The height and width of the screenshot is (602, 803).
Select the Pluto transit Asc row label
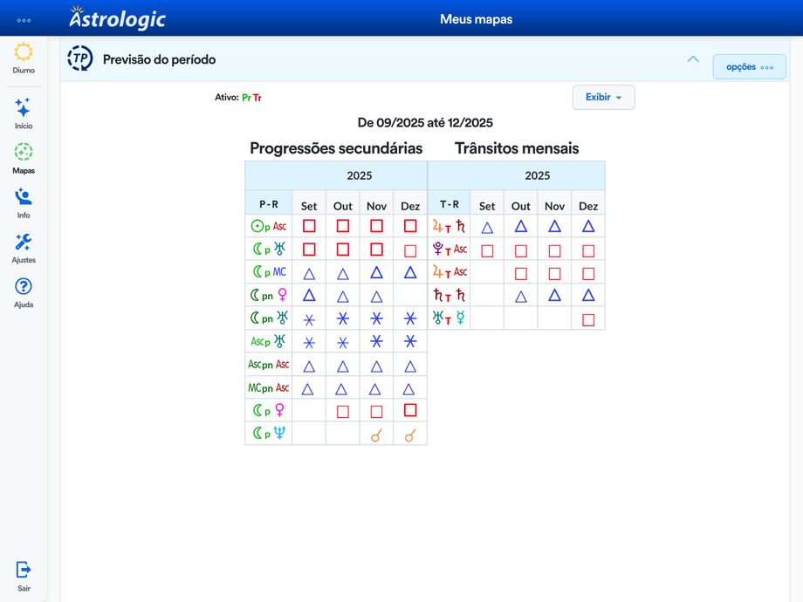pos(450,249)
